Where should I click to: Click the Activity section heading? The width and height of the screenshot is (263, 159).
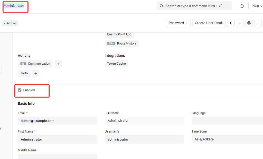click(24, 56)
